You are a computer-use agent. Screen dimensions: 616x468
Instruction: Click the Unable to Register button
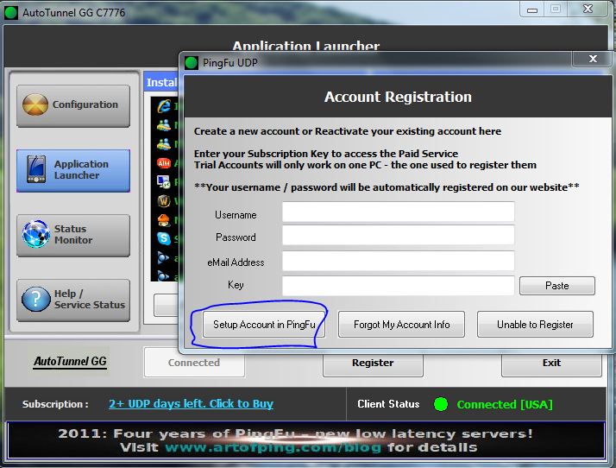[535, 325]
